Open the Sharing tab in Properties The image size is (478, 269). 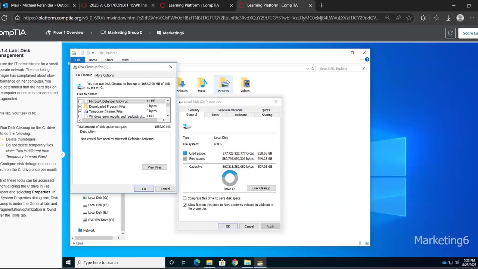tap(267, 115)
